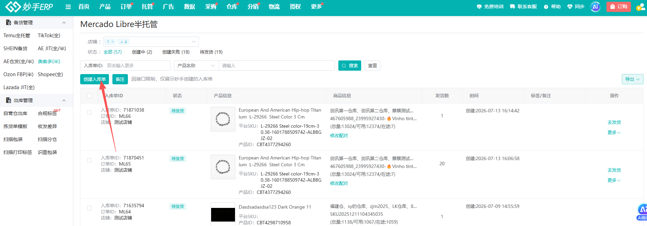
Task: Open Ozon FBP(半) in the sidebar
Action: click(18, 74)
